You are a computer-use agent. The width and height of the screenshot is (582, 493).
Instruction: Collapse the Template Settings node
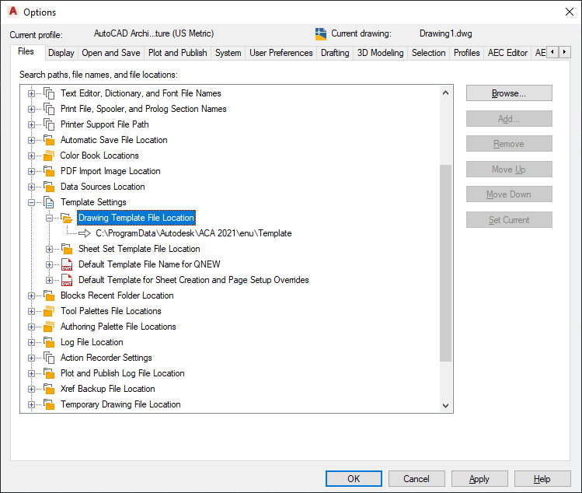32,202
